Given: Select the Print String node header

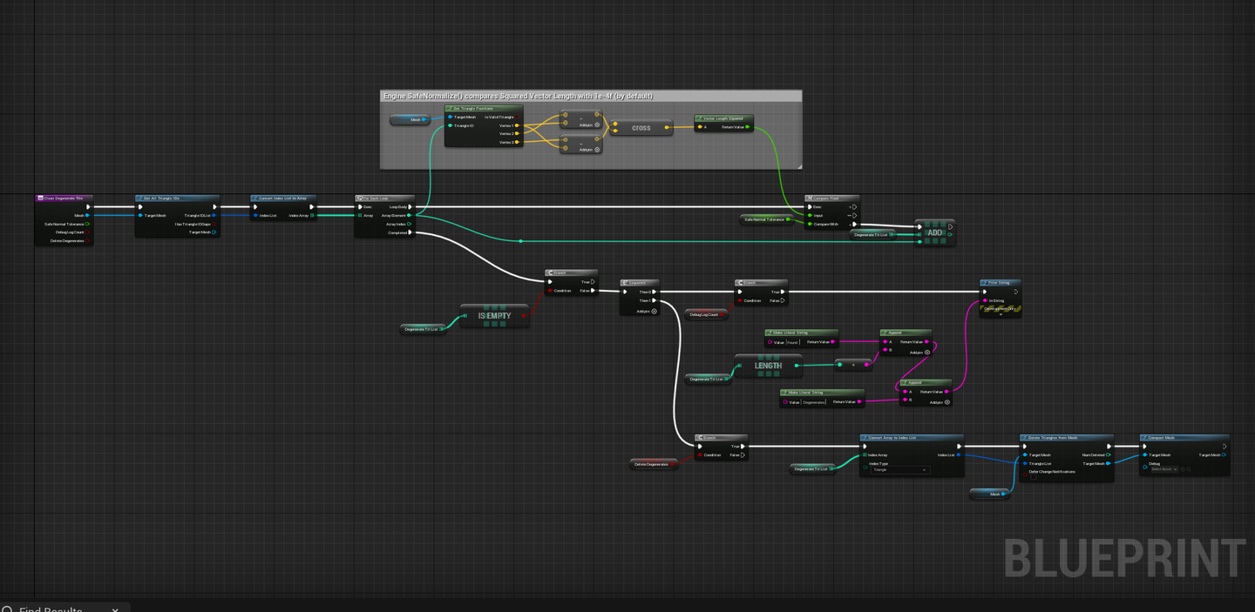Looking at the screenshot, I should (x=1000, y=283).
